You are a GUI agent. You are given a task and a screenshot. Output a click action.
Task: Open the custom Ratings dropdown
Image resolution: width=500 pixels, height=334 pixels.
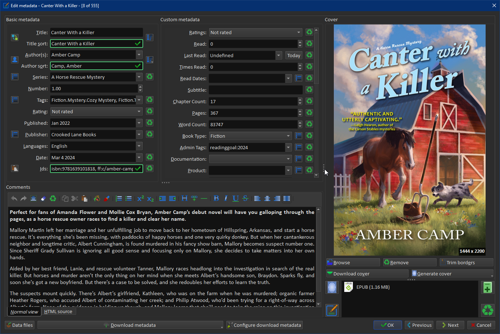tap(255, 32)
